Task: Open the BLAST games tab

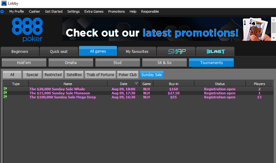Action: [215, 51]
